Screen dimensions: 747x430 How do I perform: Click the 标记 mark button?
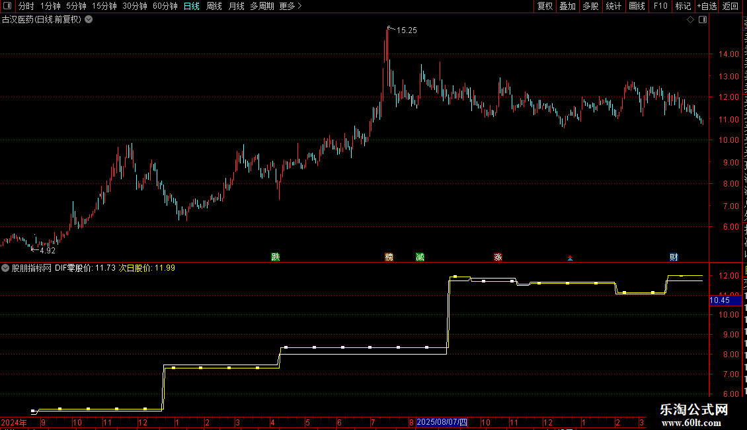click(x=683, y=6)
